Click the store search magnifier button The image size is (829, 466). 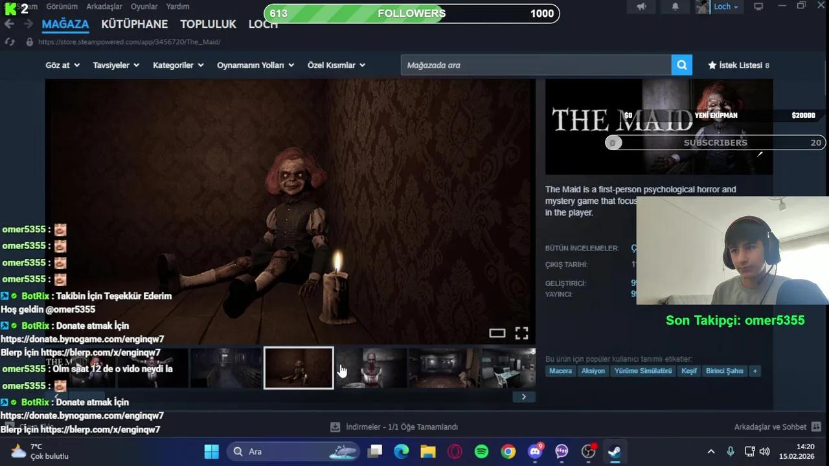pyautogui.click(x=682, y=65)
